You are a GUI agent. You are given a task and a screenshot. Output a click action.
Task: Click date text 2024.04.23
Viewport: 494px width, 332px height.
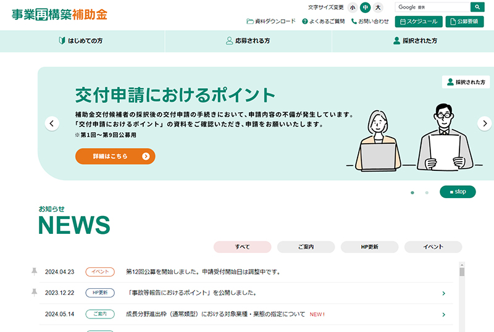point(59,272)
